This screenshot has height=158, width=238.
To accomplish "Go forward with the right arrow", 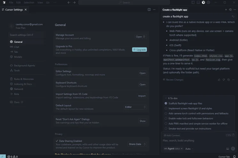I will click(74, 3).
